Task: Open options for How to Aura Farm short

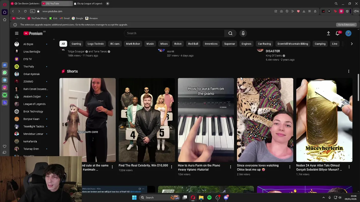Action: (x=231, y=167)
